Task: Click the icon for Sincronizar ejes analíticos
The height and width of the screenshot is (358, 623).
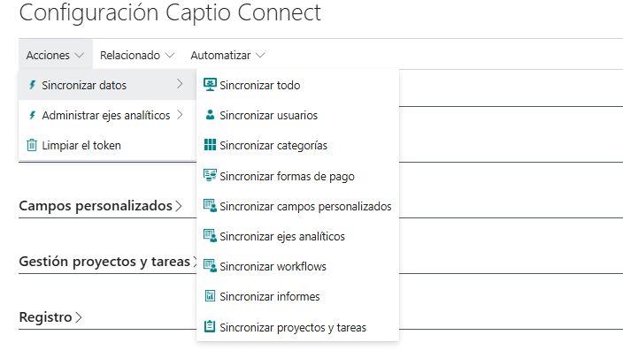Action: (x=210, y=236)
